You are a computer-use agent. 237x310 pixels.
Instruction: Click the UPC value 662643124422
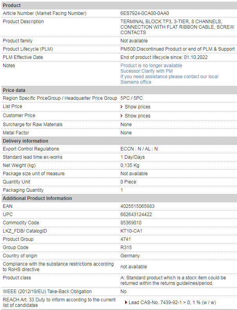136,215
